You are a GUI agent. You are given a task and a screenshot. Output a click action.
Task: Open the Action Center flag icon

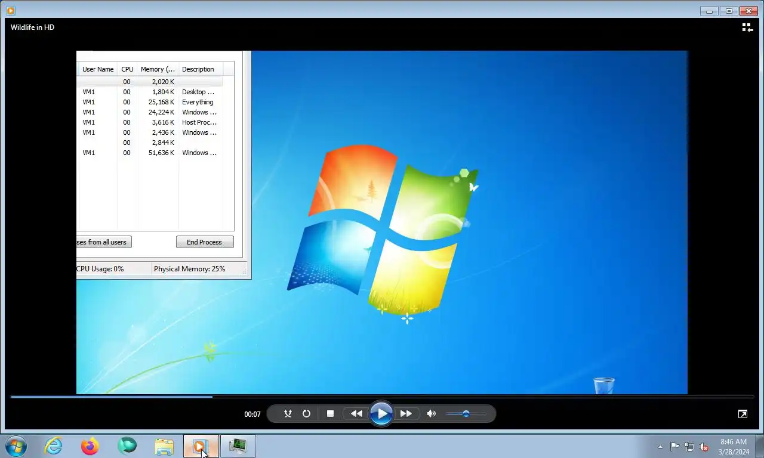pyautogui.click(x=674, y=447)
